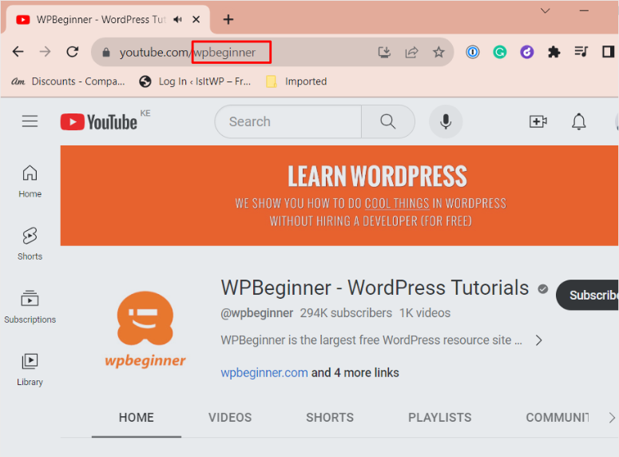The image size is (619, 457).
Task: Expand the tab search chevron
Action: (x=546, y=10)
